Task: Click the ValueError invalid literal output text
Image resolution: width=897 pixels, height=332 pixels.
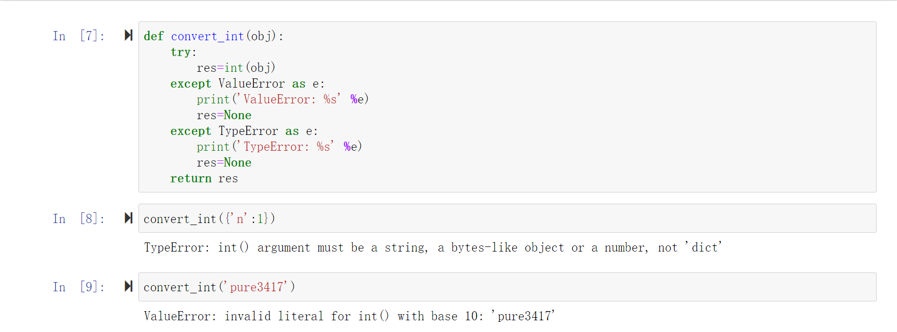Action: (x=350, y=316)
